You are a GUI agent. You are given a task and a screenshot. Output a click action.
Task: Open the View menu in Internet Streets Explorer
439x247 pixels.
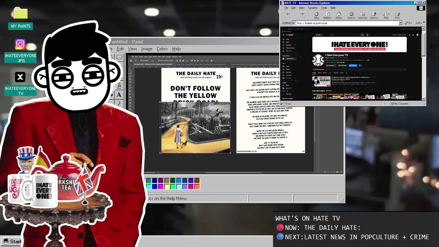(301, 8)
